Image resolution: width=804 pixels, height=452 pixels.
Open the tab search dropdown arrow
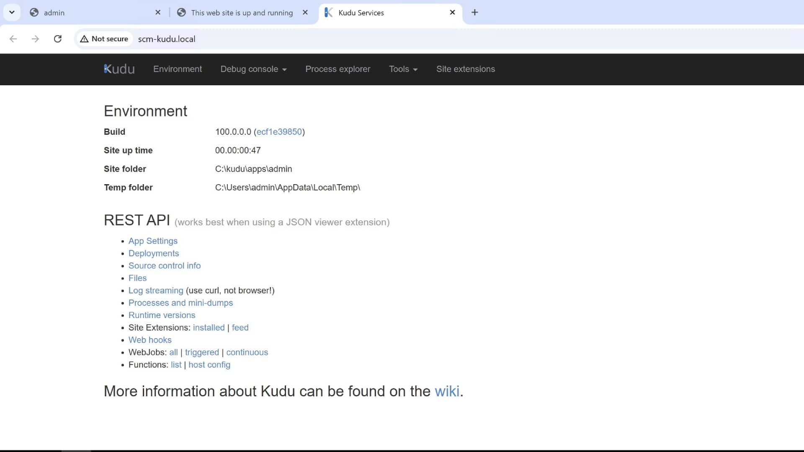point(12,13)
